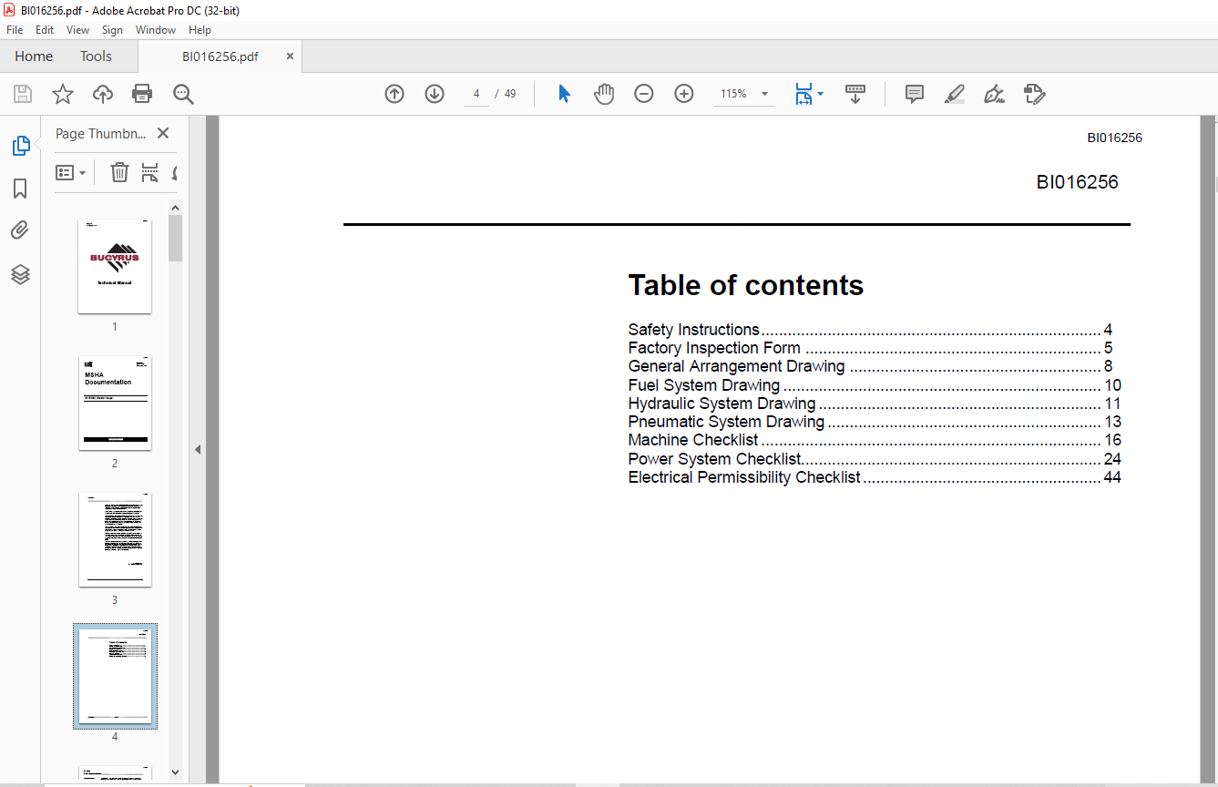Screen dimensions: 1218x787
Task: Click thumbnail panel scrollbar handle
Action: coord(176,239)
